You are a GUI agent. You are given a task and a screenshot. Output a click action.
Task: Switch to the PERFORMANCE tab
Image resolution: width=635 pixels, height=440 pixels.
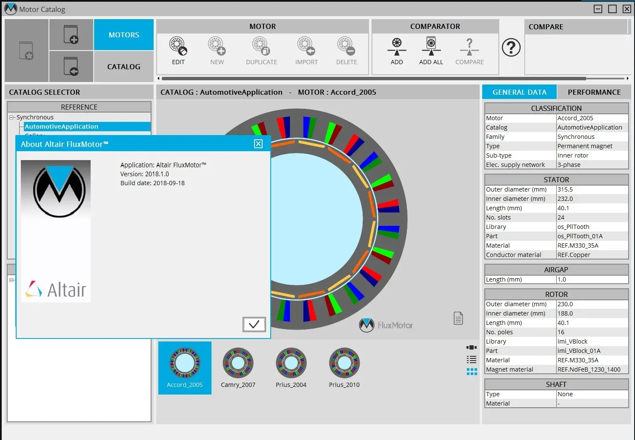pos(594,92)
